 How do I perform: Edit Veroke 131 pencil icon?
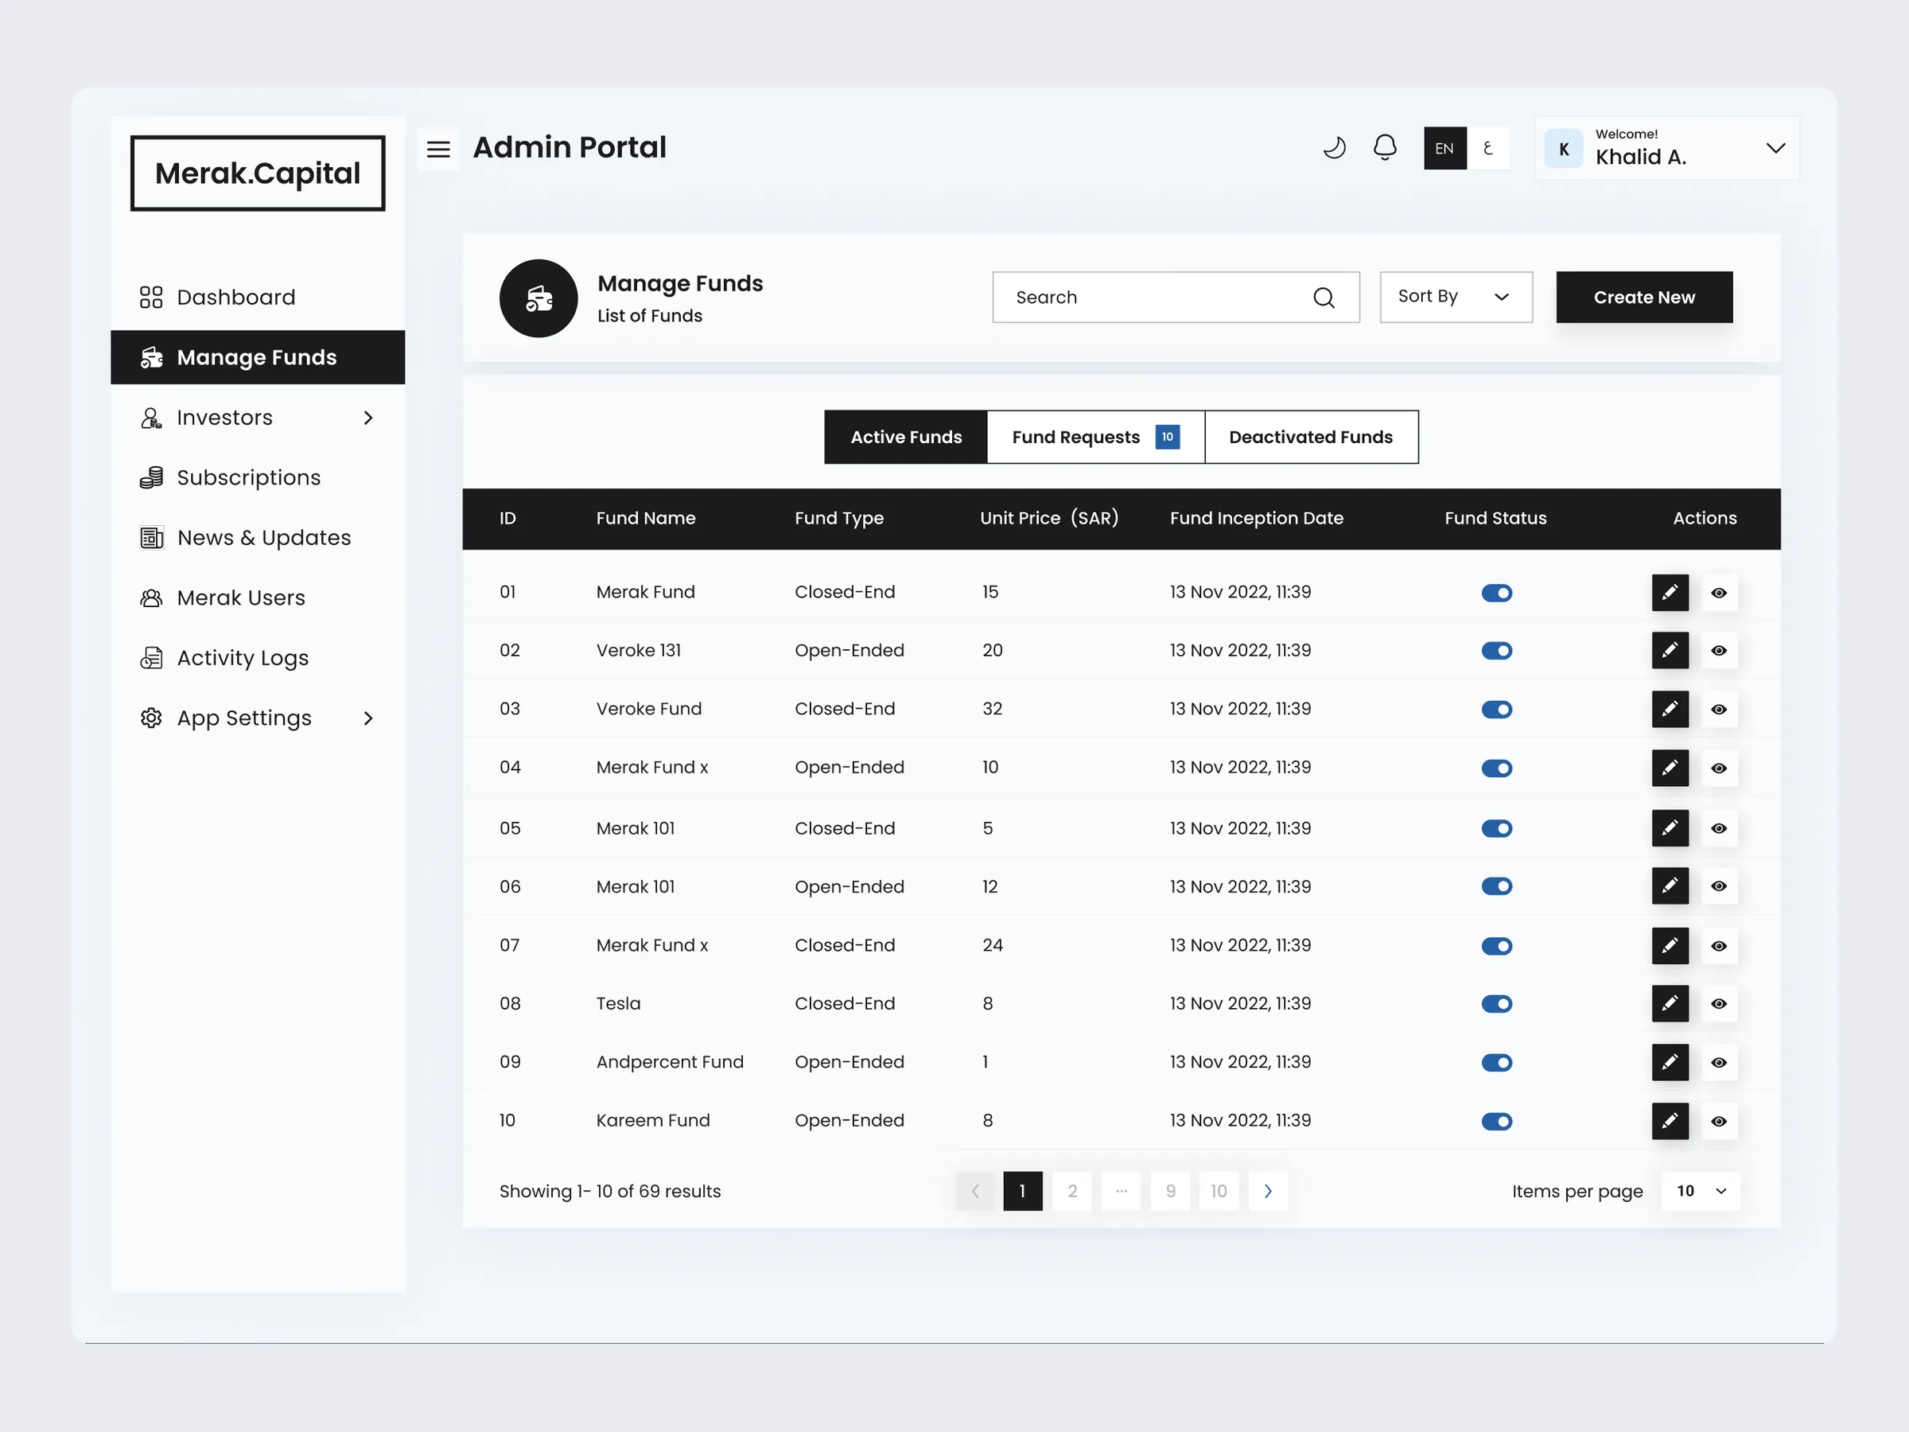pyautogui.click(x=1670, y=651)
